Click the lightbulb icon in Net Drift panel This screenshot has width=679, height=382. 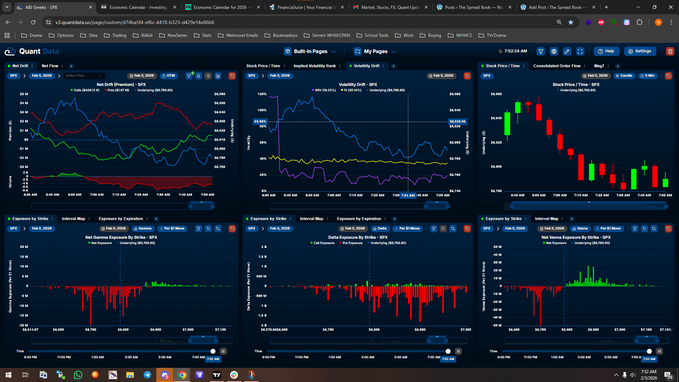[208, 76]
